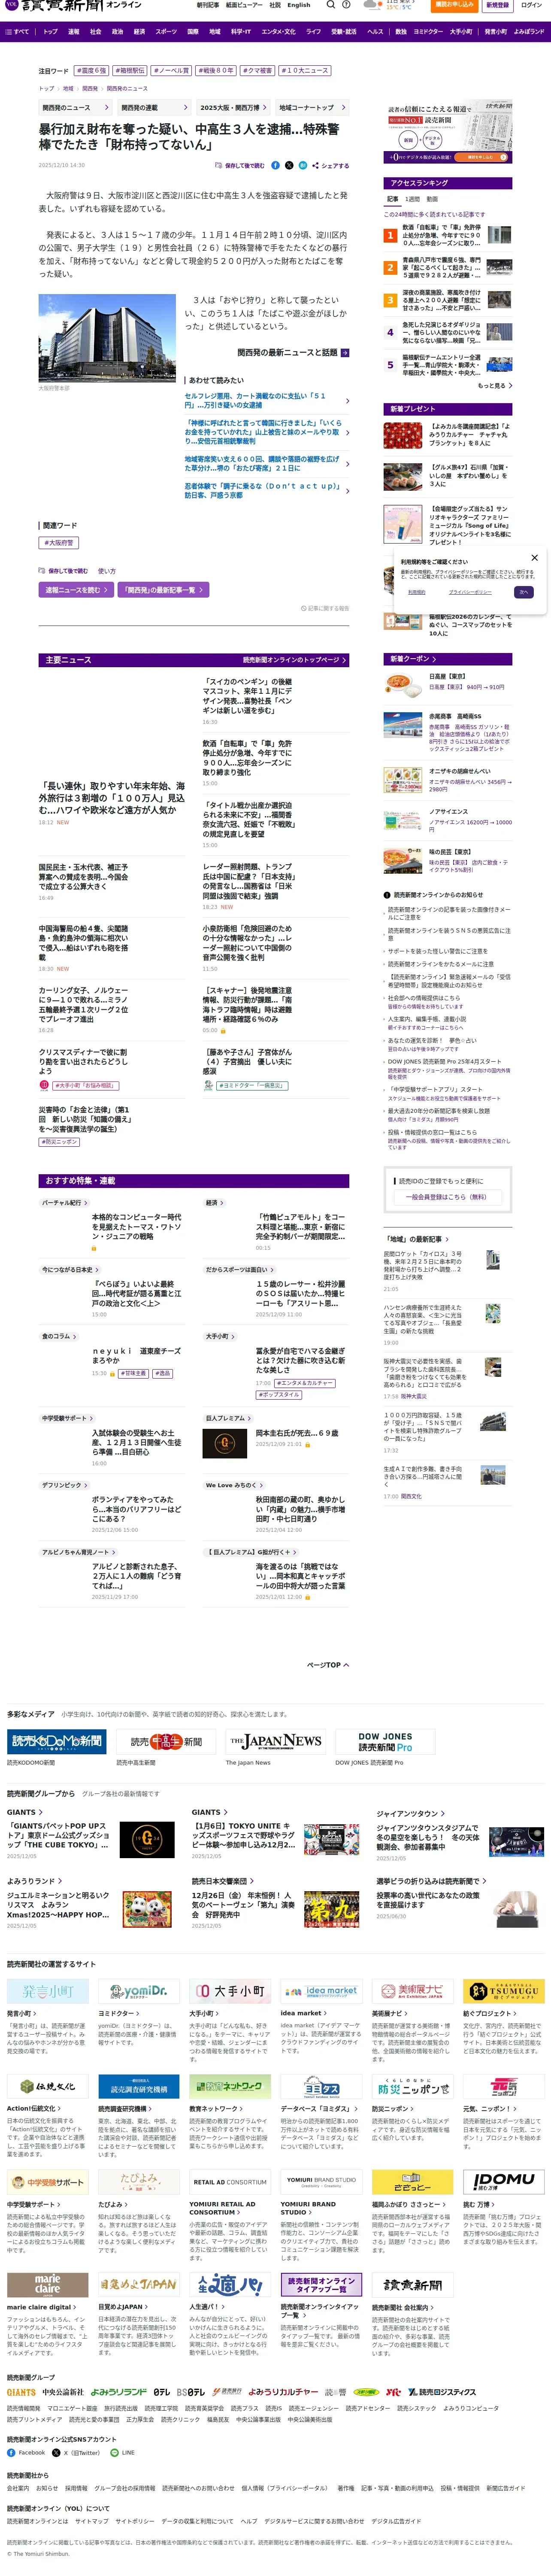Click 速報ニュースを読む button

click(76, 590)
